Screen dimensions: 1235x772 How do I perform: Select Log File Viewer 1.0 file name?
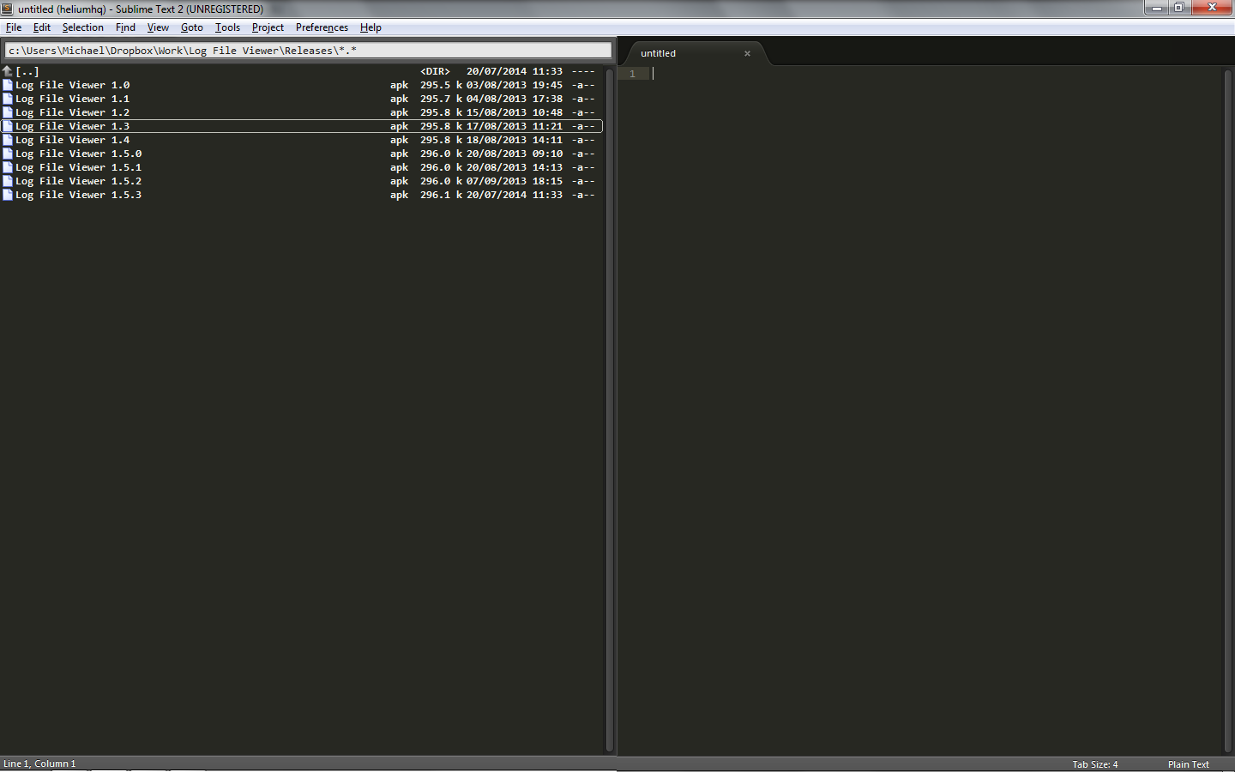73,85
